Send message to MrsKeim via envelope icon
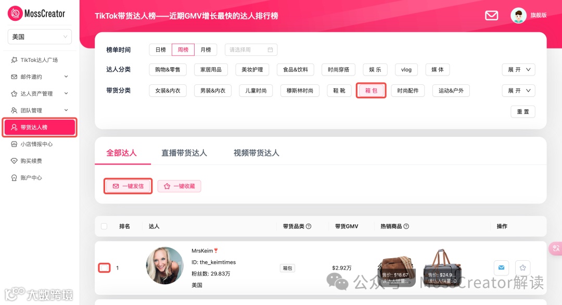This screenshot has height=305, width=562. [502, 268]
